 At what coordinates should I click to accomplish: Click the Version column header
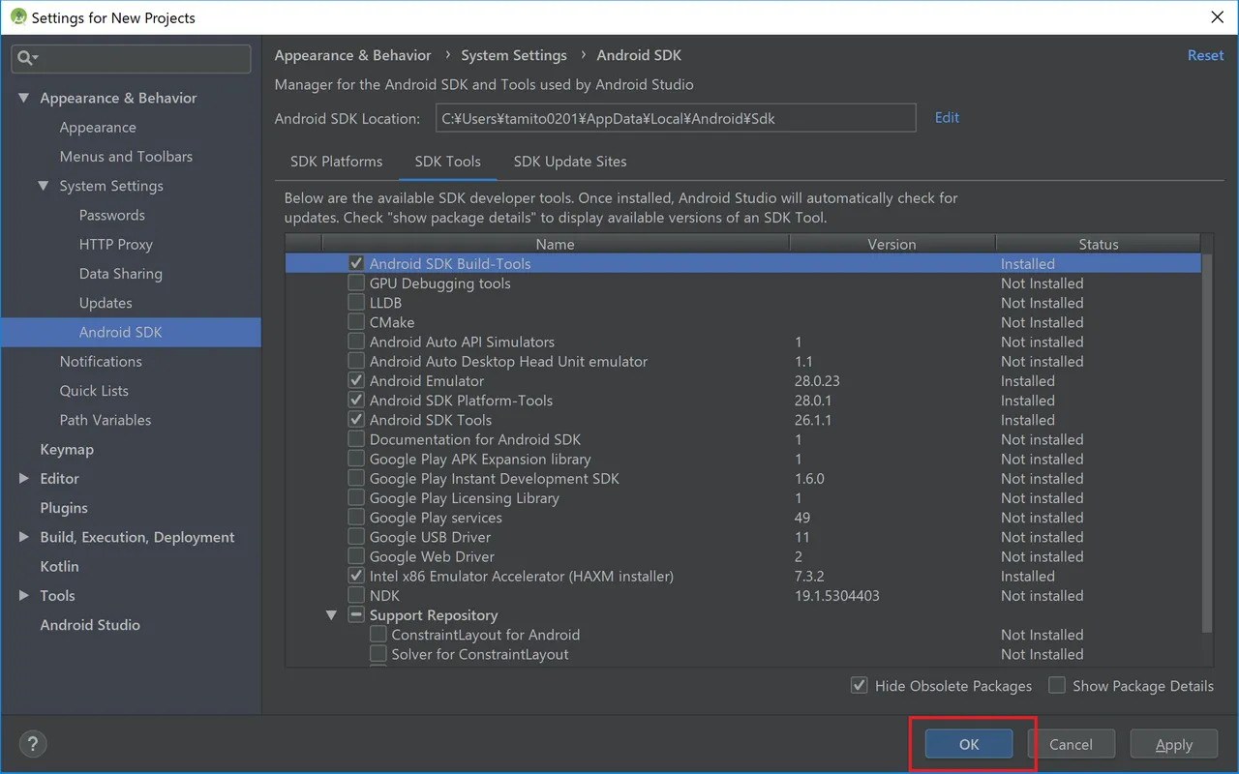click(x=891, y=244)
